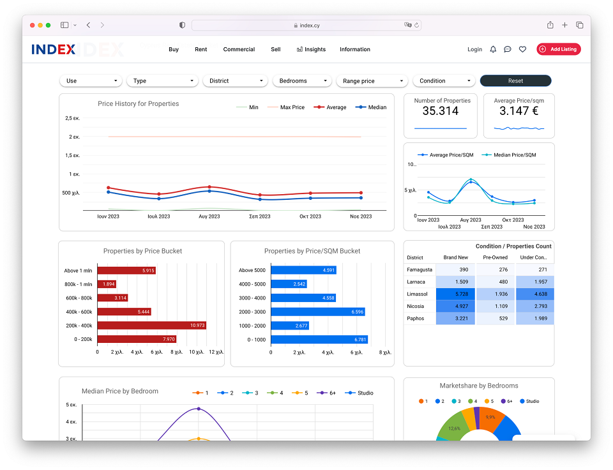Screen dimensions: 613x470
Task: Open a new Safari tab
Action: pyautogui.click(x=564, y=25)
